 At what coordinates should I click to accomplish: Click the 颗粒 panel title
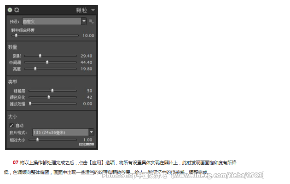81,10
